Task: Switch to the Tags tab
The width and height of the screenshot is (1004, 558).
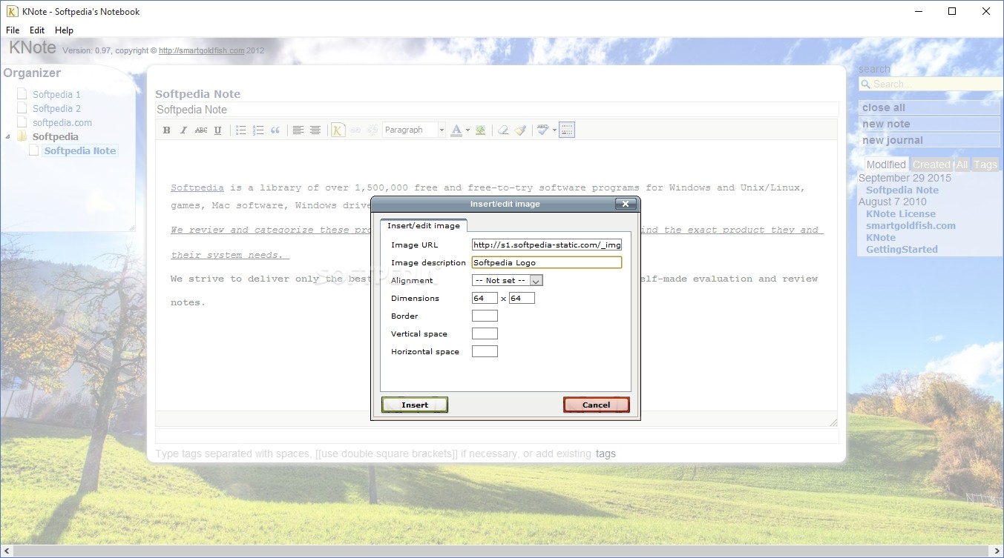Action: point(985,165)
